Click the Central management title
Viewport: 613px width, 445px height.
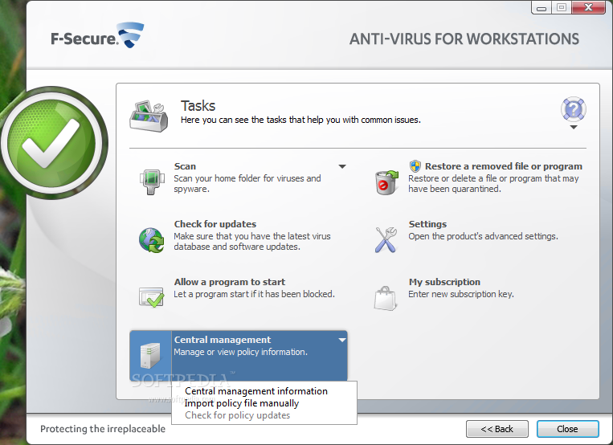coord(222,340)
